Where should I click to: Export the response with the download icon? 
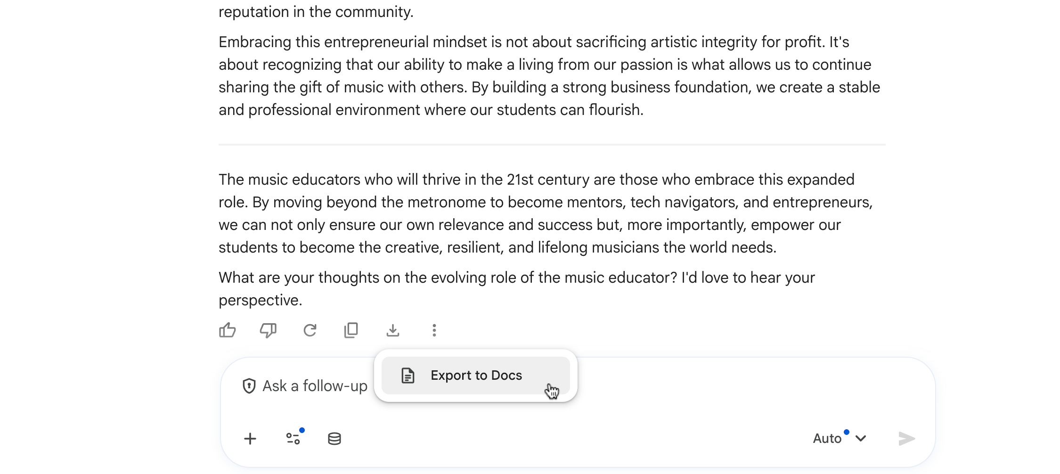(393, 330)
